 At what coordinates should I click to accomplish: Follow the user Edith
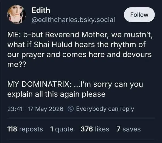[x=139, y=15]
